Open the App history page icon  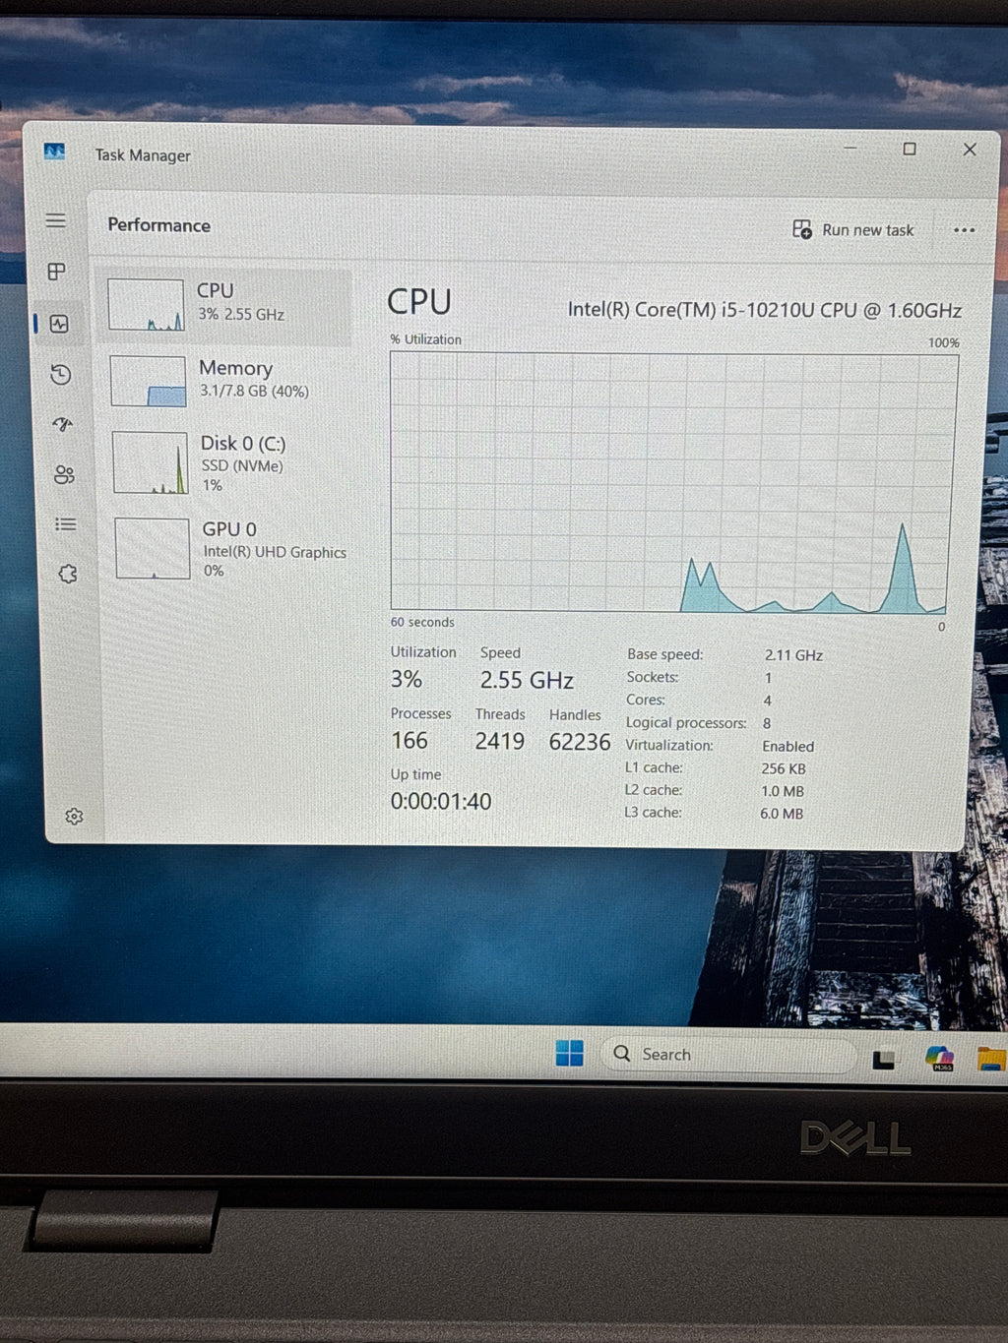pos(61,374)
